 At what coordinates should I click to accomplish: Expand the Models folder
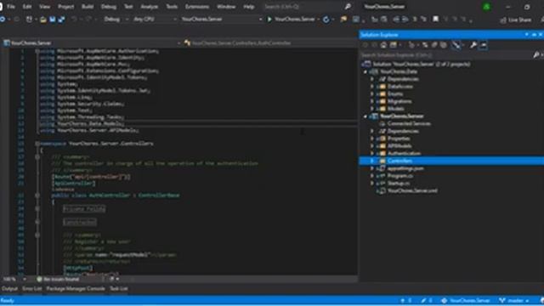(x=372, y=109)
